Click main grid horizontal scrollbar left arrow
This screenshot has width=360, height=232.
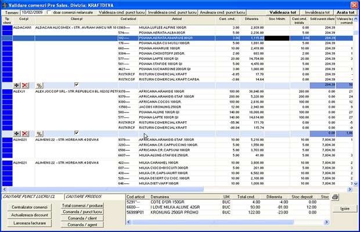[5, 189]
